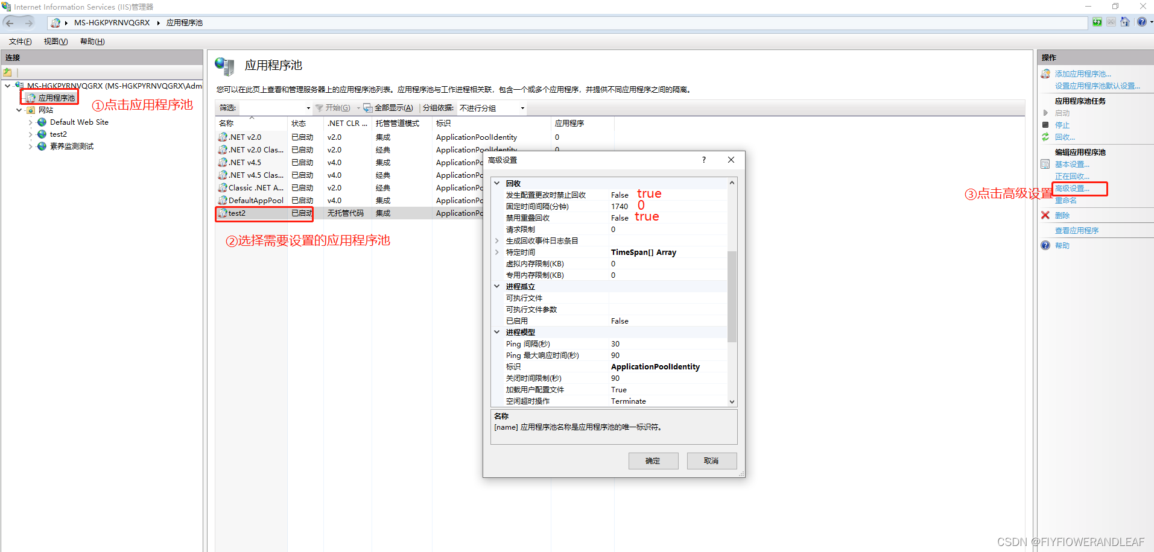The image size is (1154, 552).
Task: Click the 全部显示 show all icon
Action: tap(367, 108)
